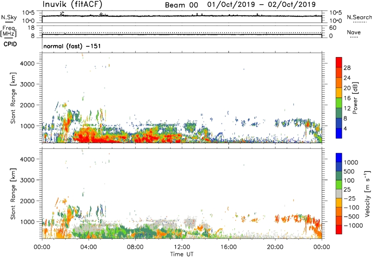Click the red bottom segment of the velocity colorbar
This screenshot has height=257, width=372.
point(339,230)
